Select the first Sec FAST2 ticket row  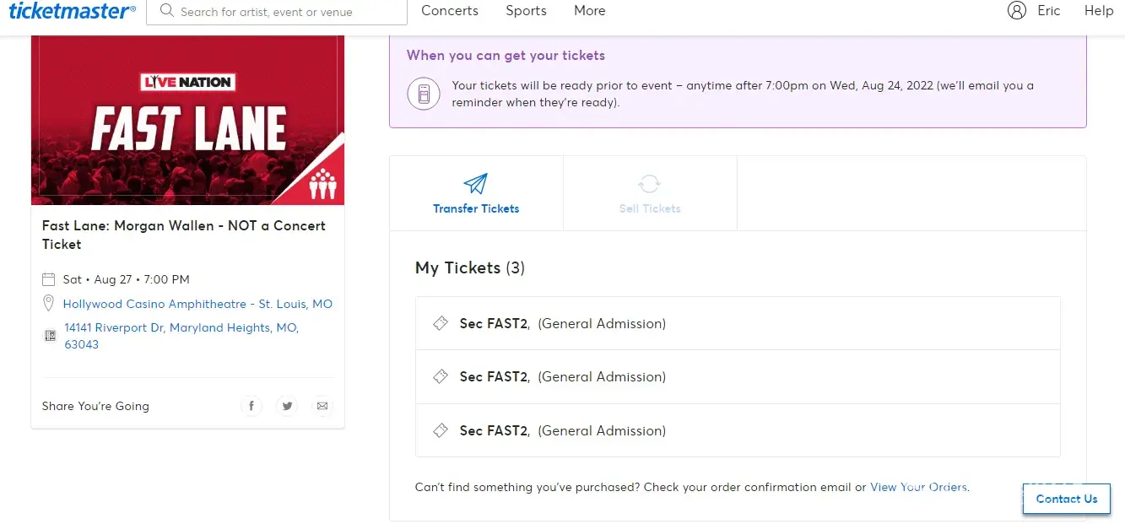737,323
